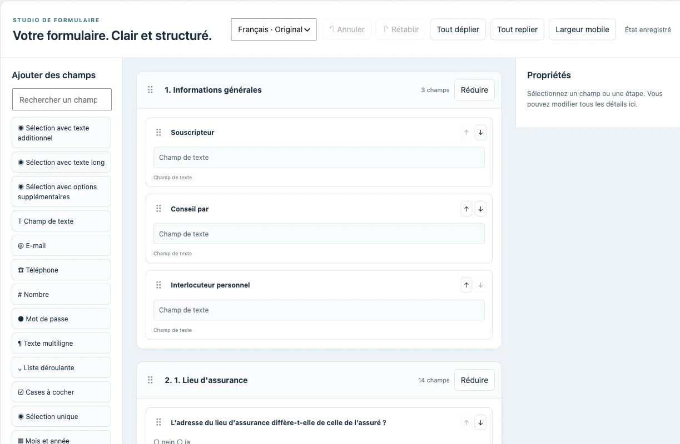Open the Français · Original language dropdown
The width and height of the screenshot is (680, 444).
pyautogui.click(x=274, y=29)
